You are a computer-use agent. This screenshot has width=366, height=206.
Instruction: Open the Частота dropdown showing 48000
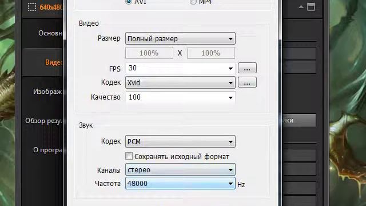coord(180,183)
